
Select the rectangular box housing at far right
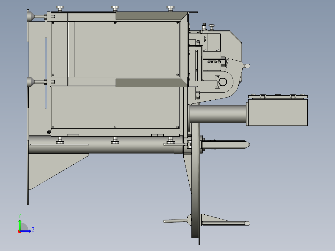278,112
